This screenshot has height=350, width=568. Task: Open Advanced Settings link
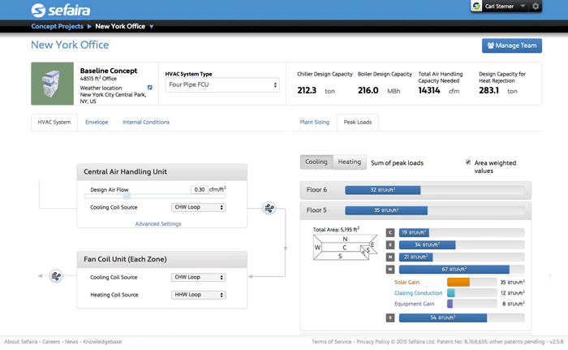pos(157,223)
